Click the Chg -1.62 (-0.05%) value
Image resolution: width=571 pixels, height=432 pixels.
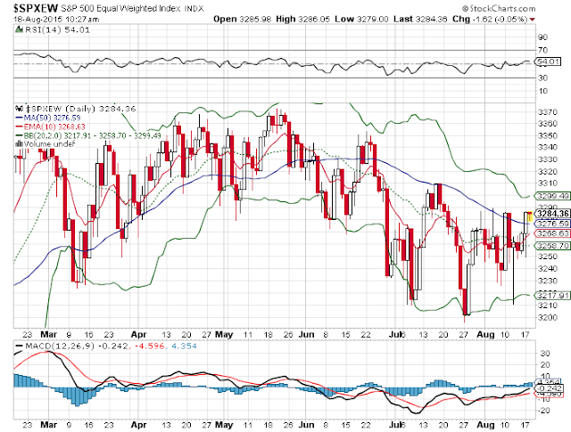(x=490, y=19)
